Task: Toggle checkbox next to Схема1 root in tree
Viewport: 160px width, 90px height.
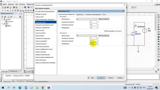Action: pyautogui.click(x=4, y=19)
